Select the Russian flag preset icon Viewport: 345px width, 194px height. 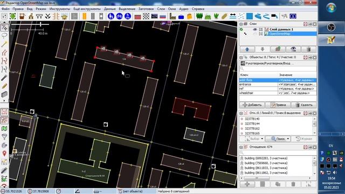coord(163,16)
